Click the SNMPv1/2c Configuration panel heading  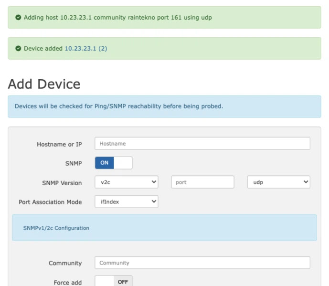tap(56, 228)
